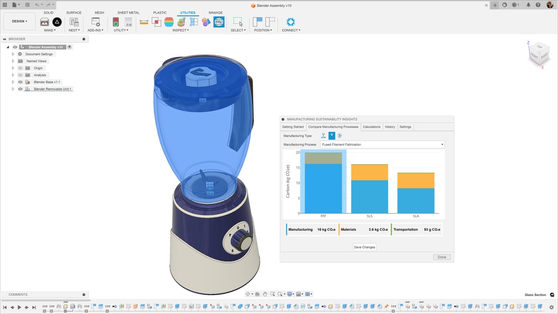This screenshot has width=558, height=314.
Task: Toggle the additive Manufacturing Type option
Action: [332, 136]
